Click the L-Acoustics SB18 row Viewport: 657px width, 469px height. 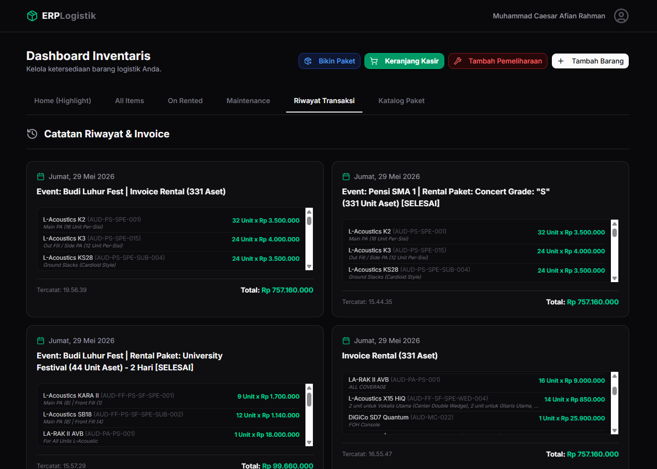(x=171, y=418)
